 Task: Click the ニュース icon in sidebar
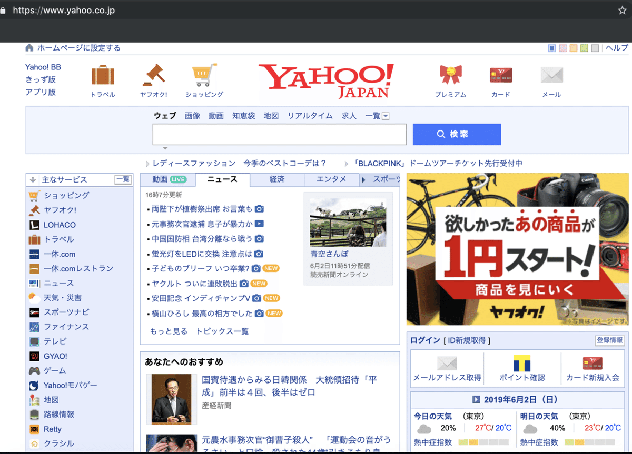click(34, 283)
